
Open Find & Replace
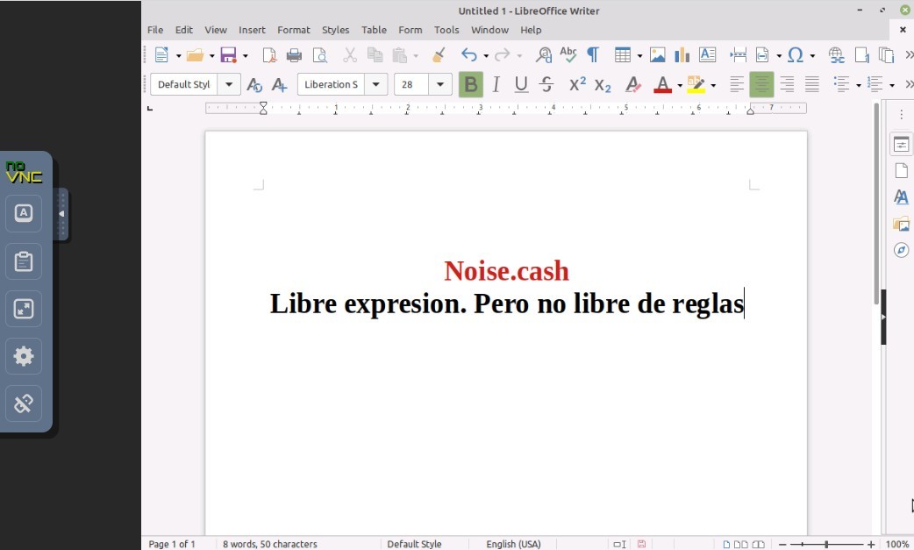click(543, 55)
